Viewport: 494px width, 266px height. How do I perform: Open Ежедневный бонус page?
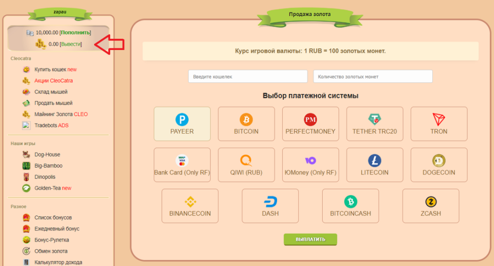coord(57,229)
